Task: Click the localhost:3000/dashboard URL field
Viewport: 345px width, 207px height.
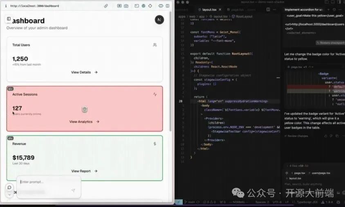Action: pyautogui.click(x=35, y=6)
